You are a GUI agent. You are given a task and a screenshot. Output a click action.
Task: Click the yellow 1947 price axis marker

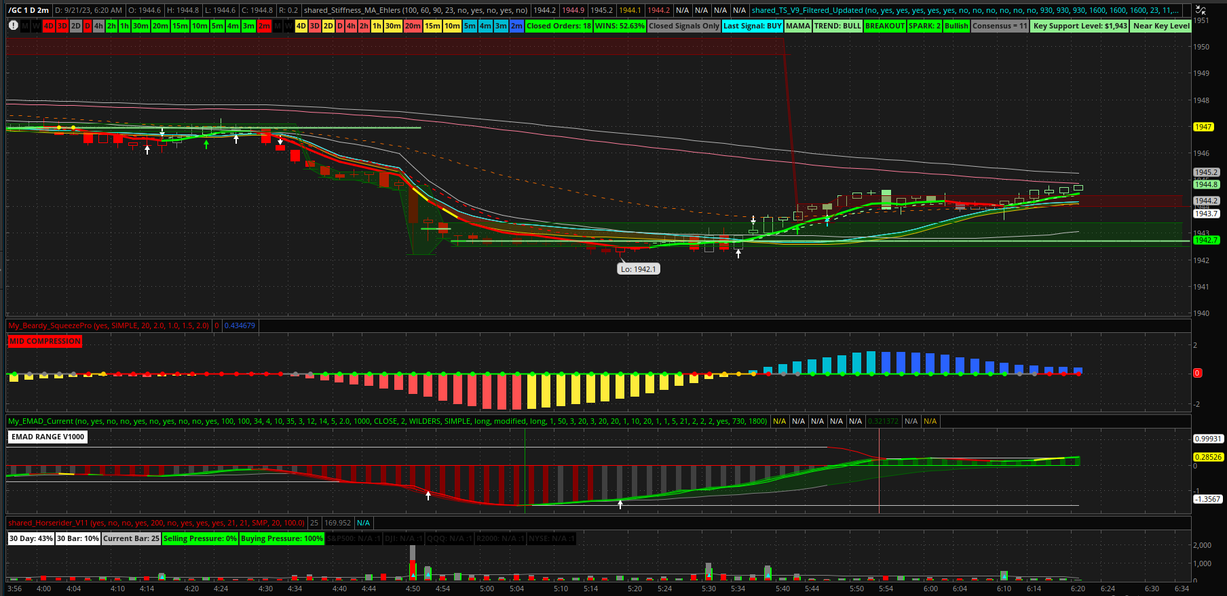coord(1203,127)
